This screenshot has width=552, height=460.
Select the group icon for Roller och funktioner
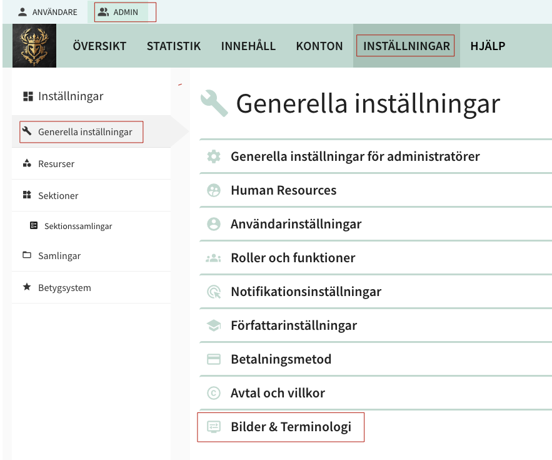click(x=213, y=257)
